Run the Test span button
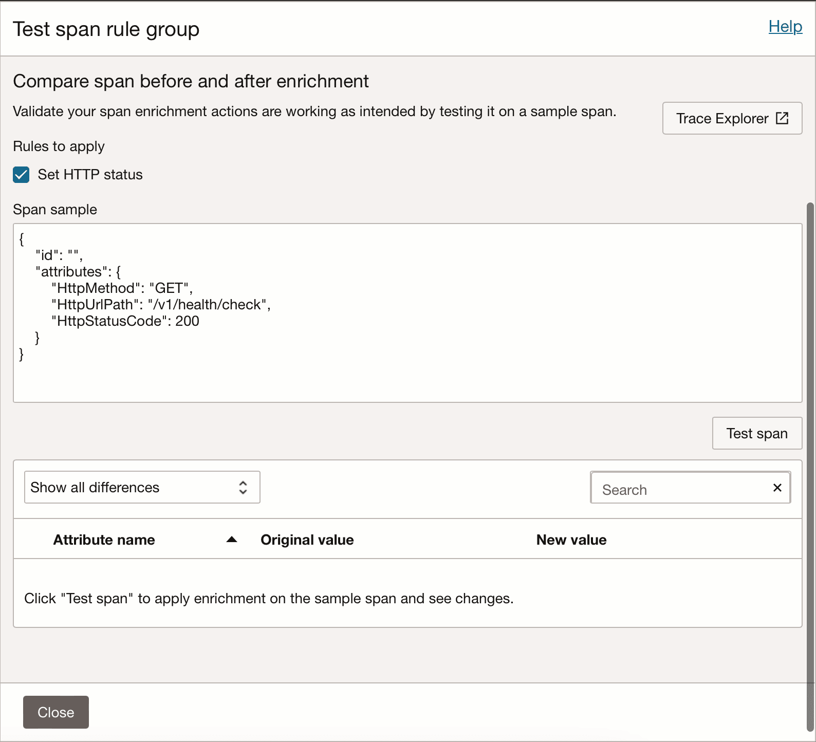The width and height of the screenshot is (816, 742). [756, 433]
